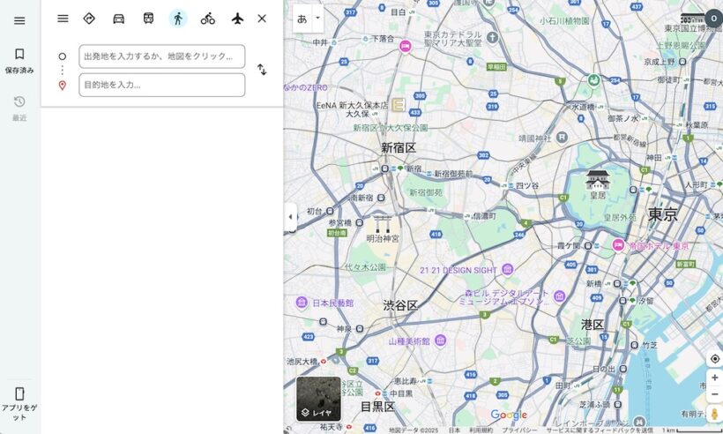Select the walking mode radio option
This screenshot has height=434, width=723.
tap(178, 19)
